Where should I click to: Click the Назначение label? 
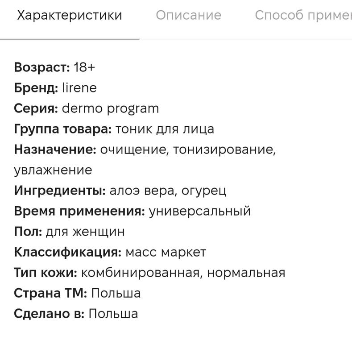coord(55,149)
